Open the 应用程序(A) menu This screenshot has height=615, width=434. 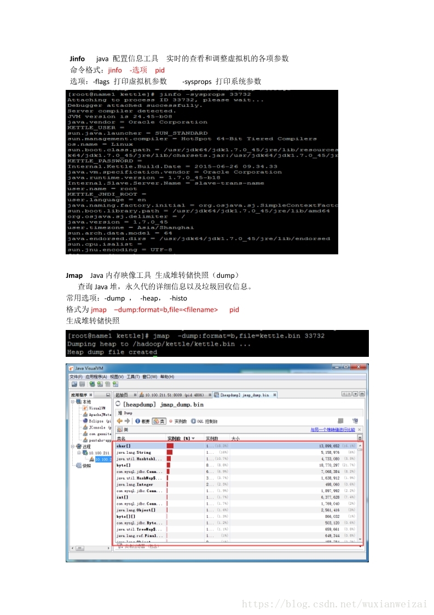[x=96, y=377]
